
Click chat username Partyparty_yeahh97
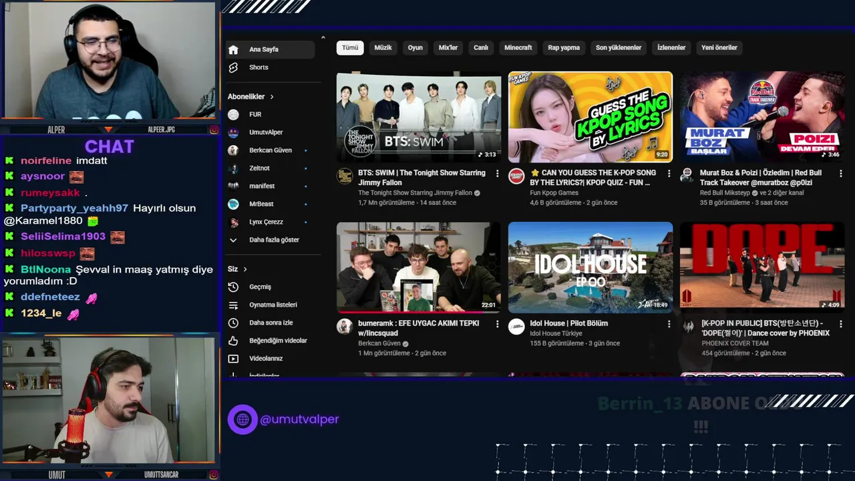pyautogui.click(x=74, y=208)
